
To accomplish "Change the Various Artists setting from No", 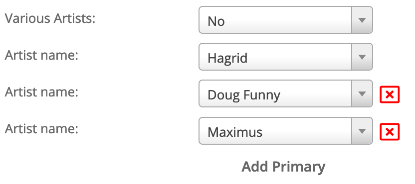I will (286, 20).
